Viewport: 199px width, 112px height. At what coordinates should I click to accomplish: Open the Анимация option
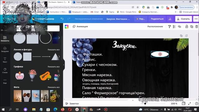coord(80,26)
